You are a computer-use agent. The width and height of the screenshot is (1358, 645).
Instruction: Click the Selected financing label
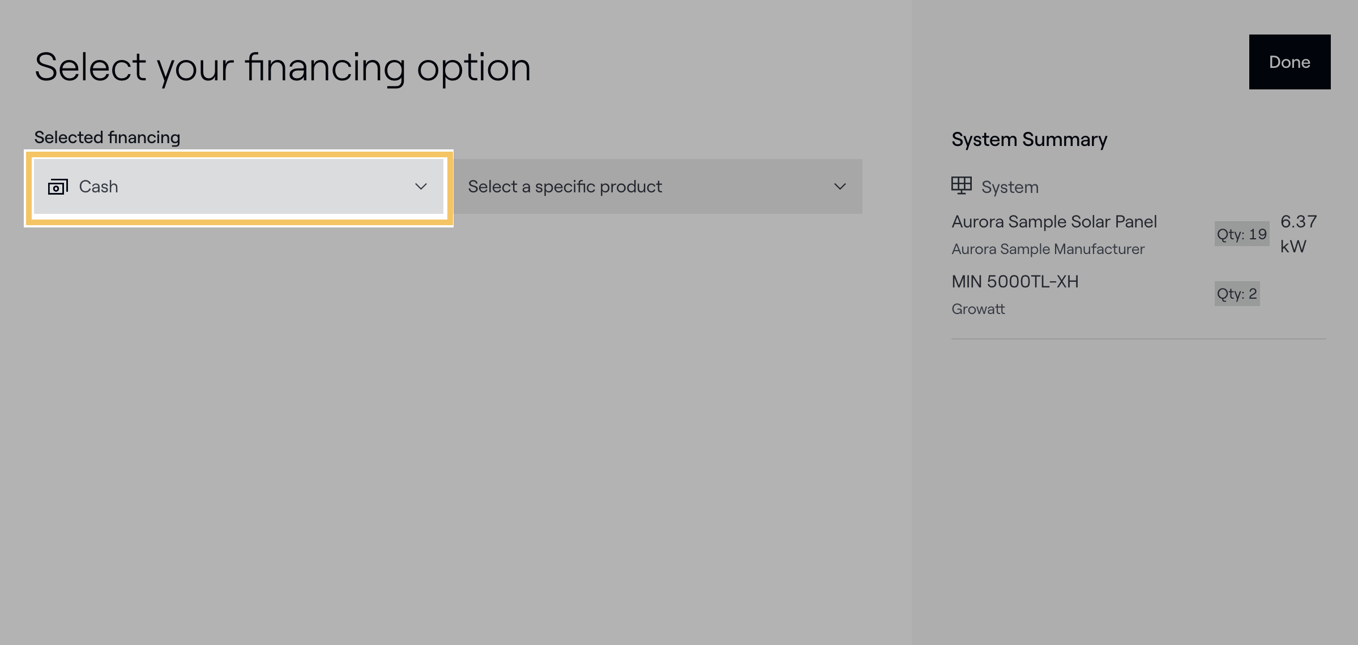pos(107,137)
